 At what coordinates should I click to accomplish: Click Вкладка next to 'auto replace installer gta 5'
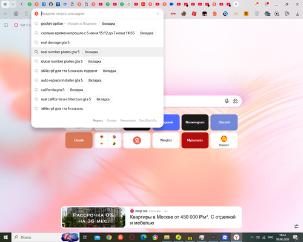[95, 80]
